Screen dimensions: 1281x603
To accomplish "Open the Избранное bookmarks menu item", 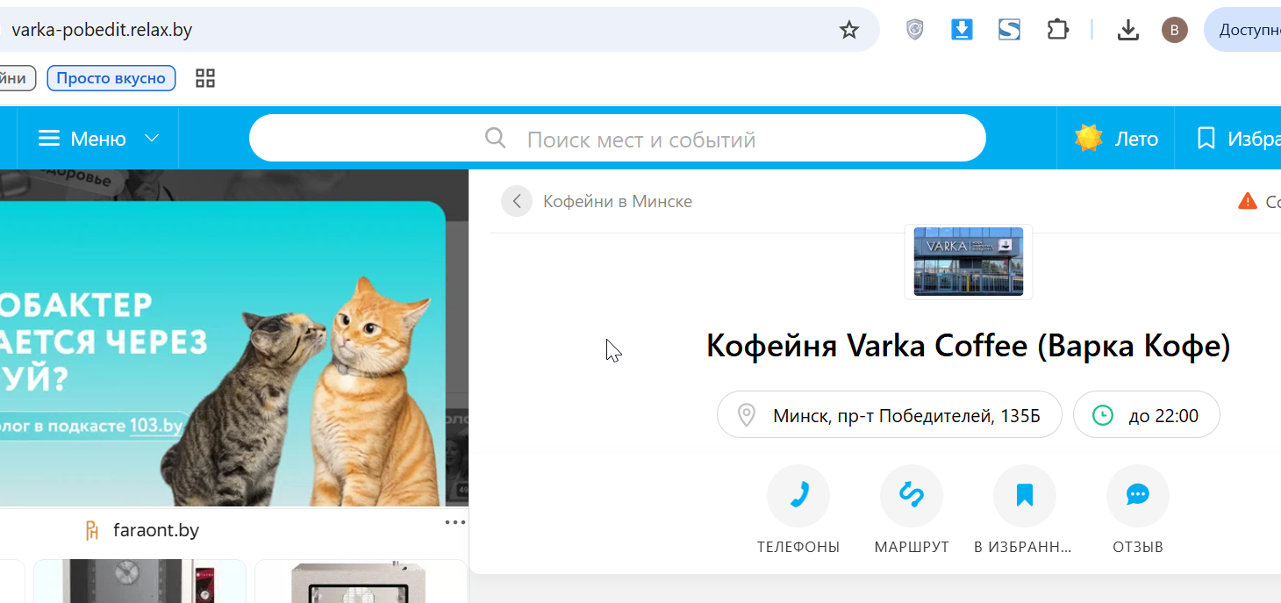I will point(1237,139).
